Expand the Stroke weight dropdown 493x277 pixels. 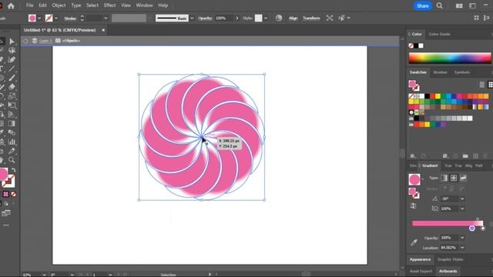click(x=106, y=18)
